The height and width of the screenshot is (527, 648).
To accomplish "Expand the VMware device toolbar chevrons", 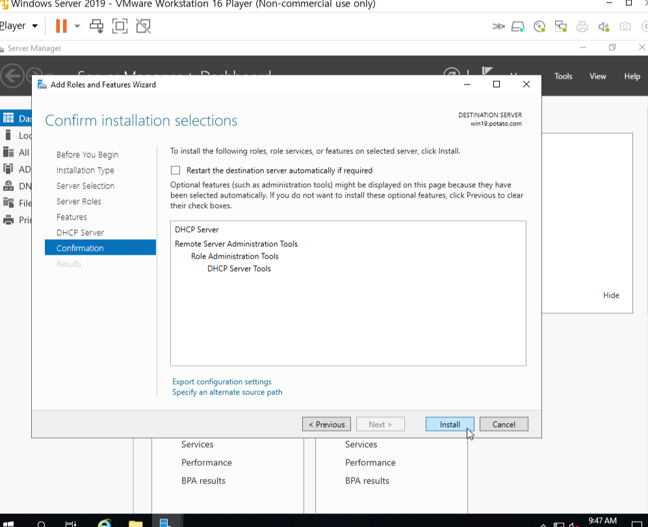I will pyautogui.click(x=499, y=27).
